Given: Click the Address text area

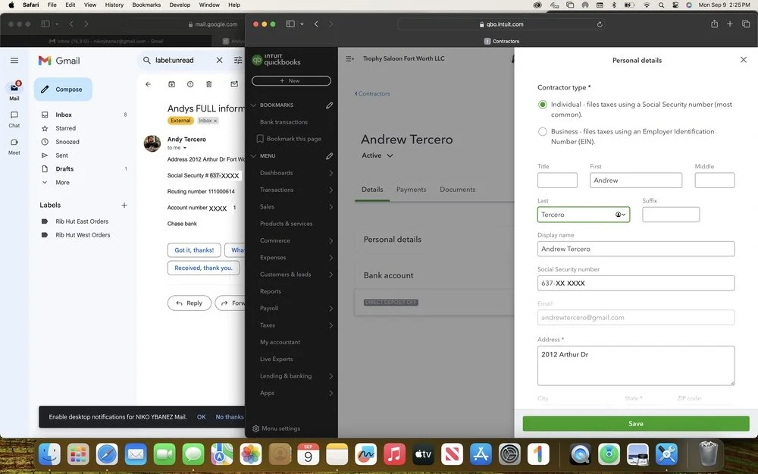Looking at the screenshot, I should 636,366.
